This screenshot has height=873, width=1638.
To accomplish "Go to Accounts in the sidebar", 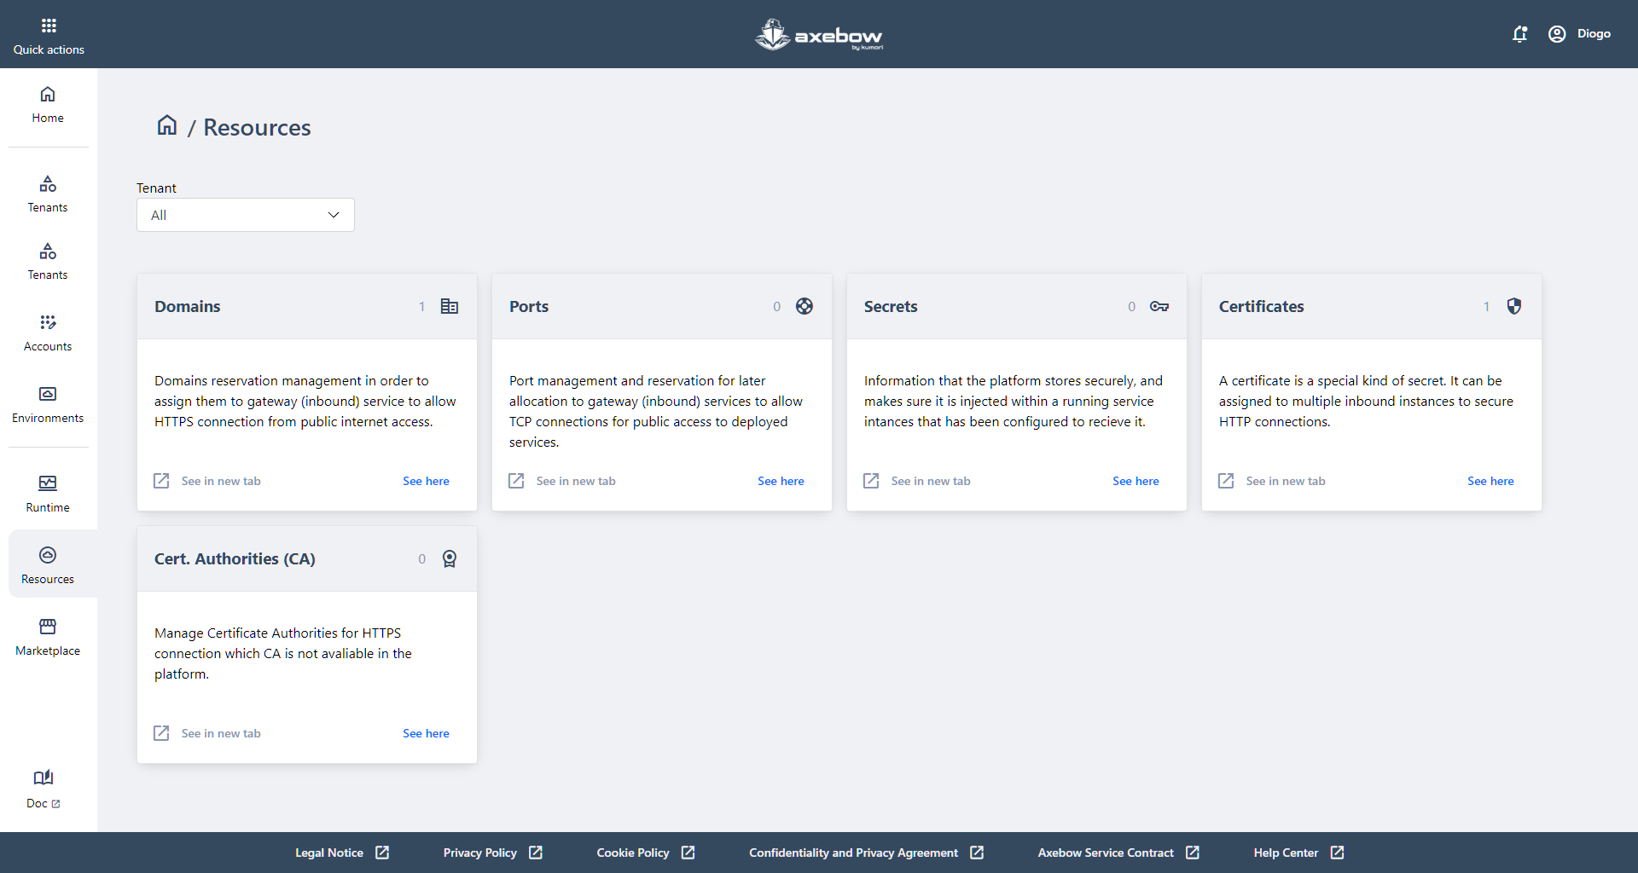I will point(48,332).
